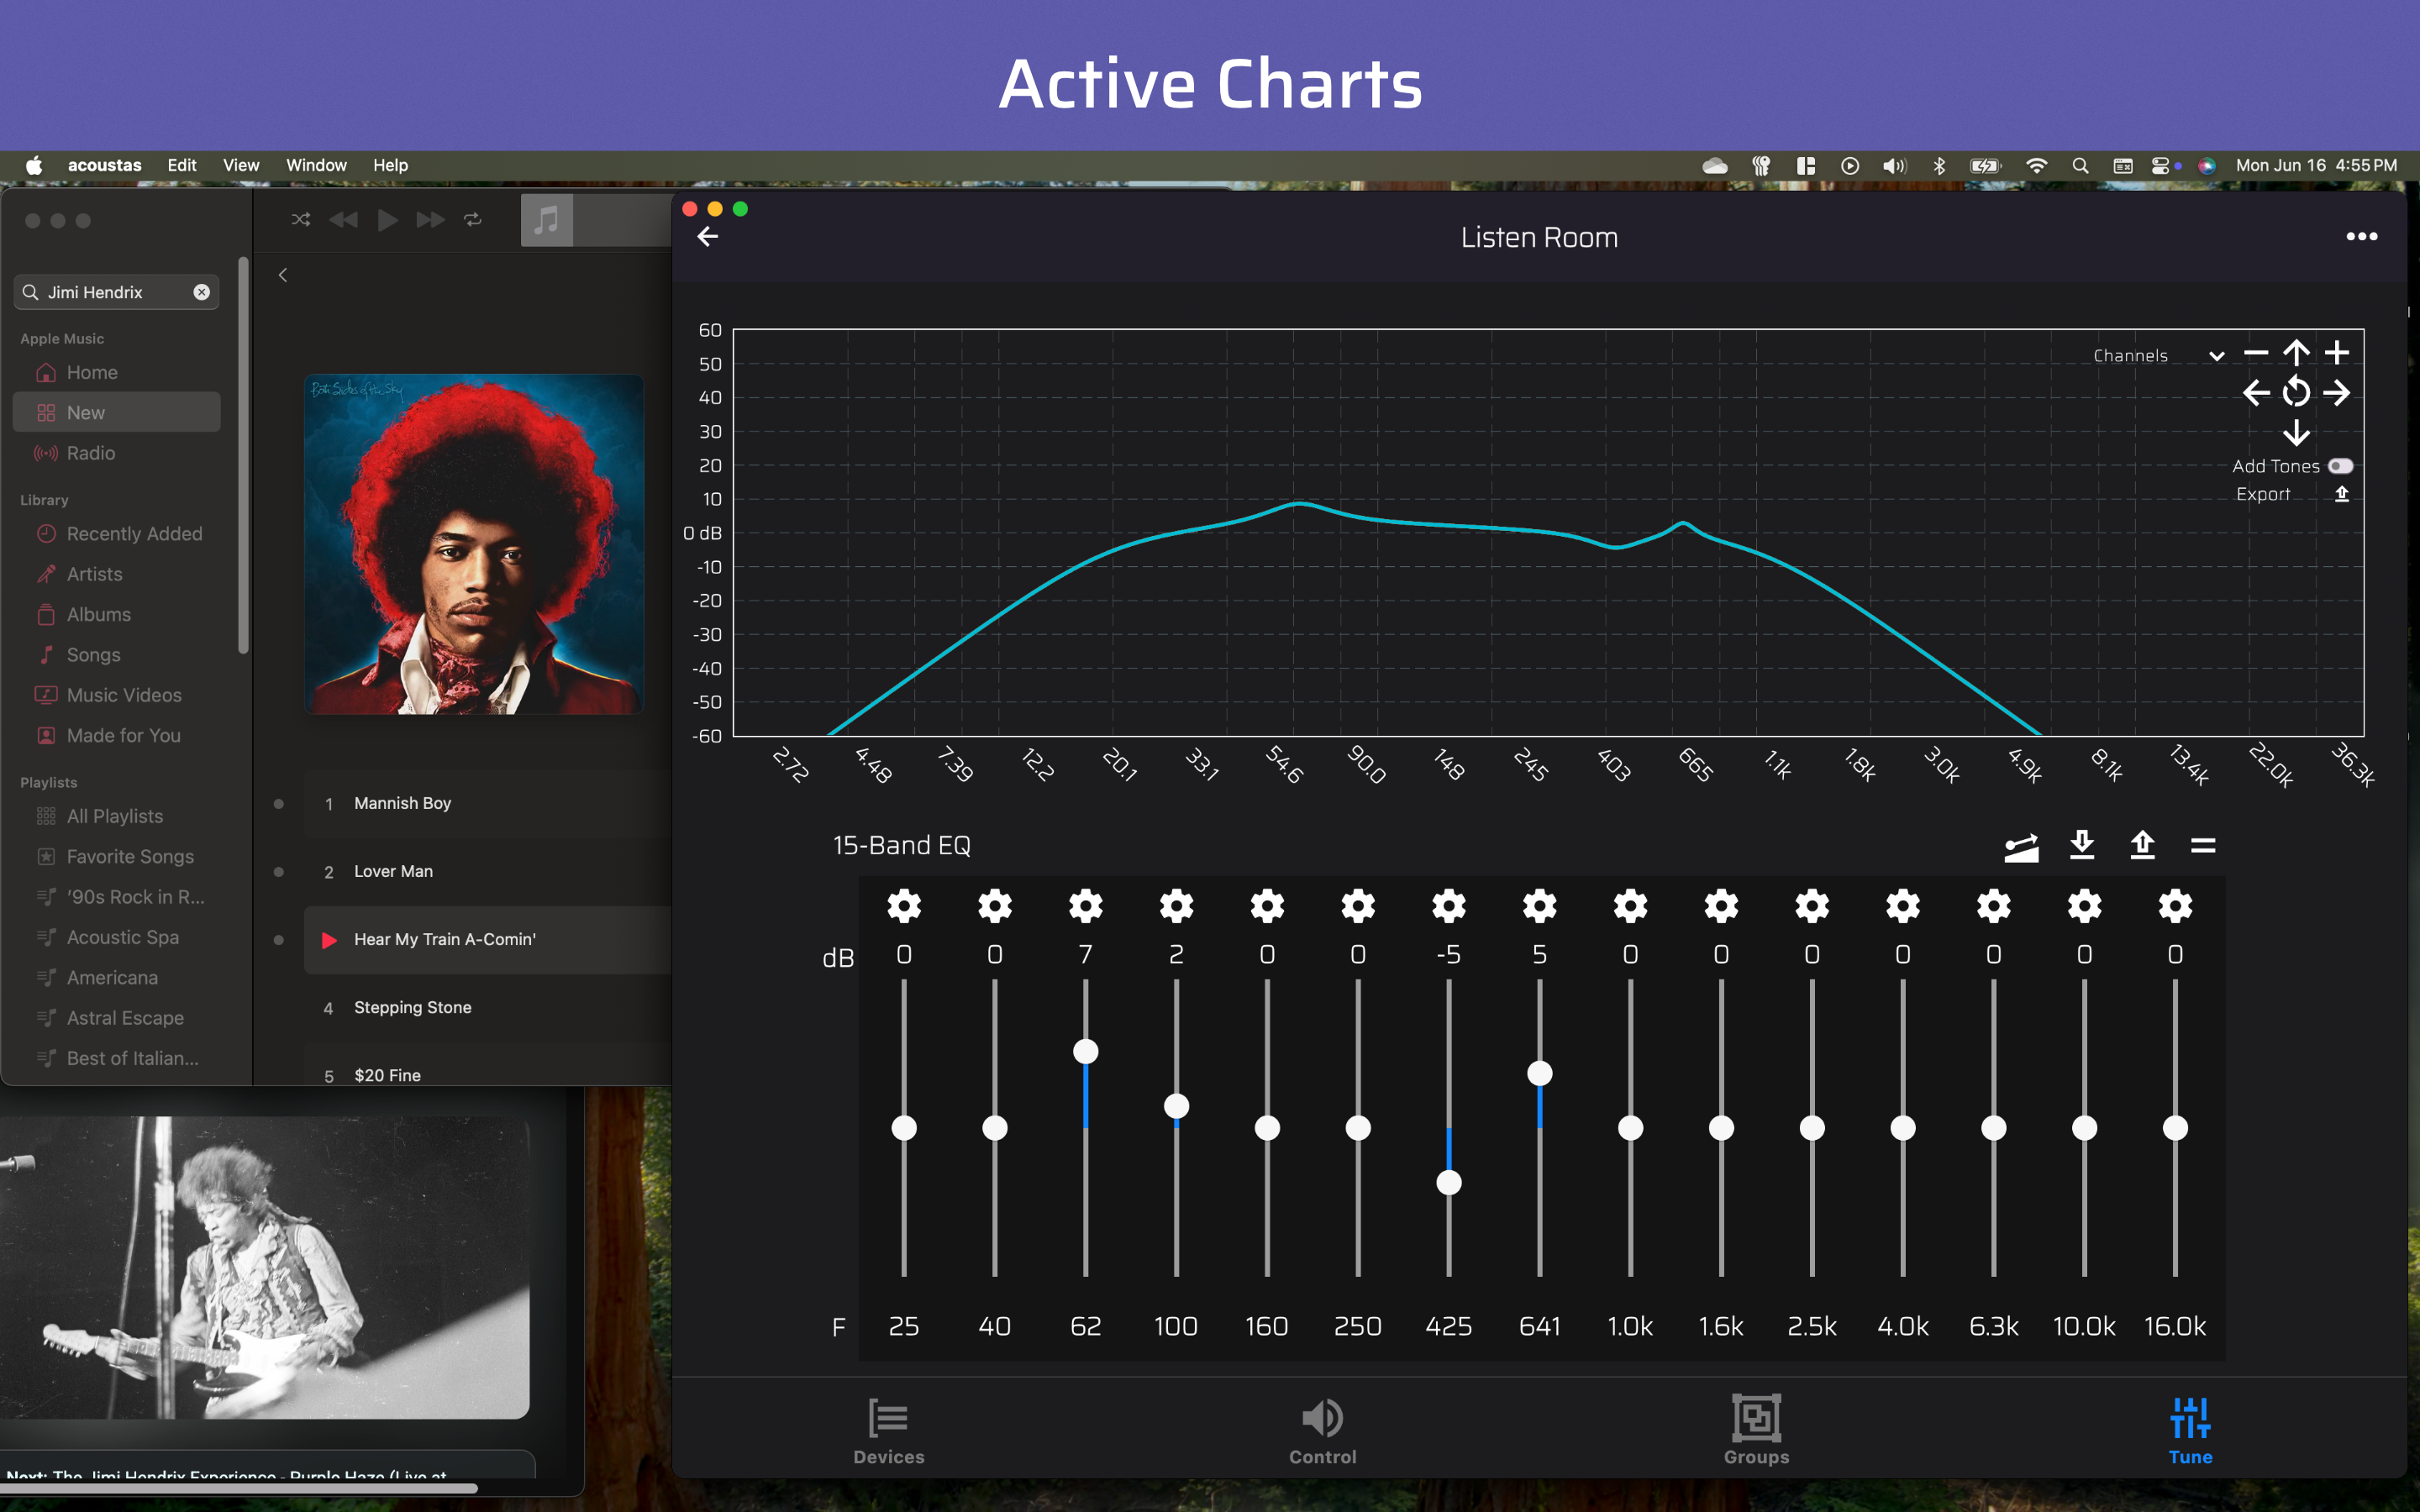This screenshot has height=1512, width=2420.
Task: Toggle the Add Tones switch
Action: [2339, 466]
